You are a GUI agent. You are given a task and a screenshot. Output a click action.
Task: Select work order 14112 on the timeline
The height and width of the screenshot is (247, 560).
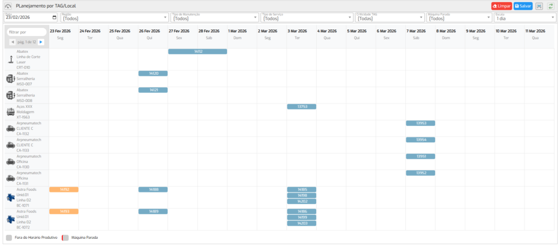[x=197, y=51]
